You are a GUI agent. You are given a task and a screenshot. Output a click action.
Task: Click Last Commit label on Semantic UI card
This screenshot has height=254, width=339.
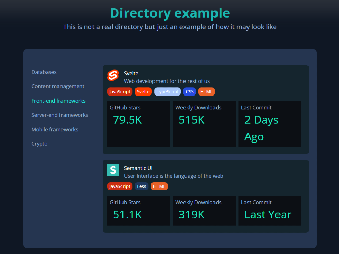point(256,202)
